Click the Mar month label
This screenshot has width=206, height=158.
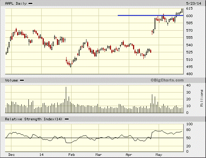tap(99, 155)
